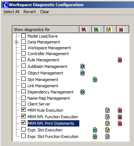Screen dimensions: 134x146
Task: Click the crossed-out O object filter header icon
Action: click(84, 30)
